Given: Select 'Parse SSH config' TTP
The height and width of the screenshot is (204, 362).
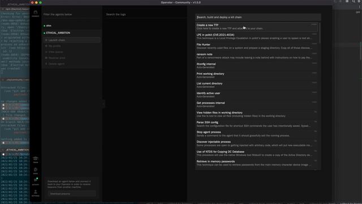Looking at the screenshot, I should [257, 124].
